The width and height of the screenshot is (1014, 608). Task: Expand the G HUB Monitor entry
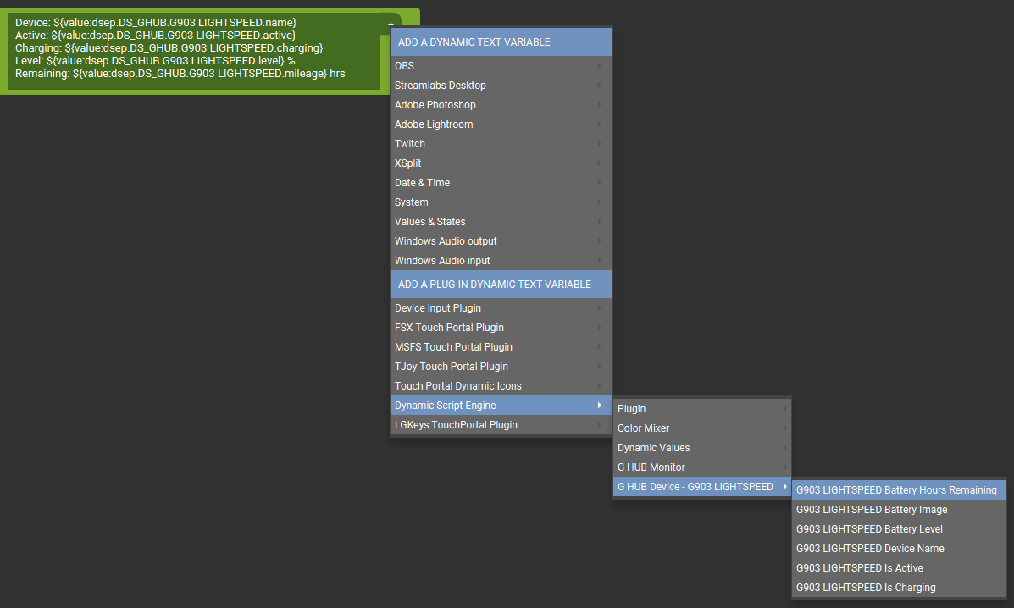(x=701, y=467)
